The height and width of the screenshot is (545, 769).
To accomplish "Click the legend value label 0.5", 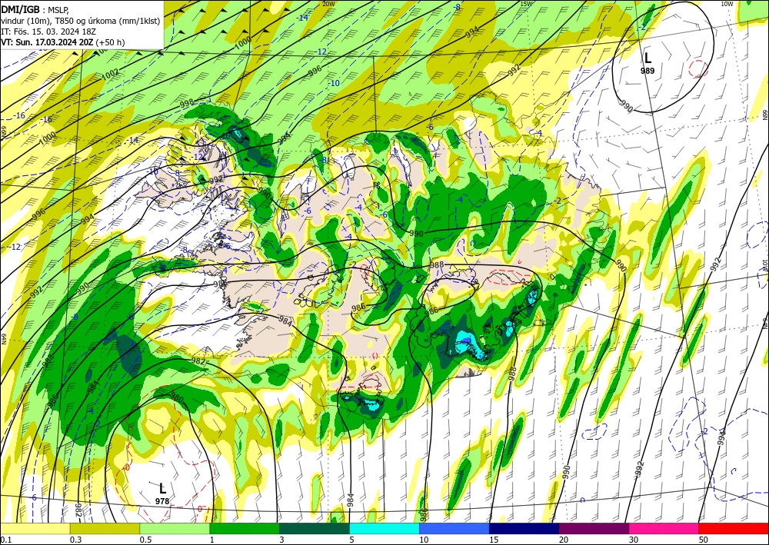I will point(145,540).
